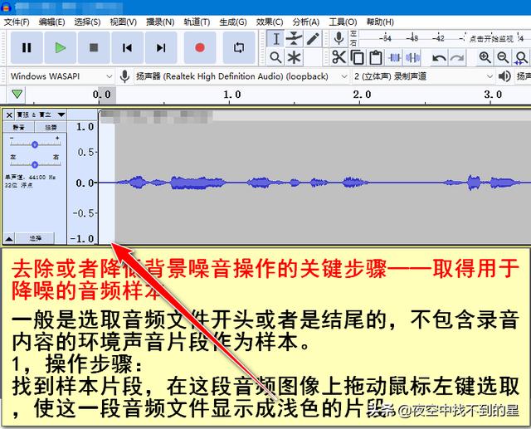Open the 帮助(H) menu
The height and width of the screenshot is (429, 531).
point(380,22)
